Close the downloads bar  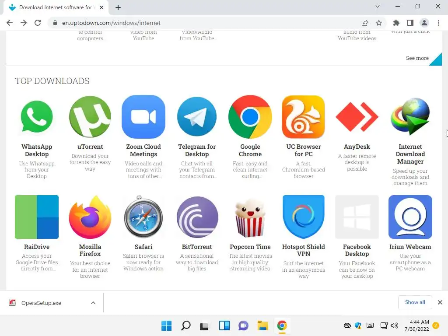click(440, 302)
